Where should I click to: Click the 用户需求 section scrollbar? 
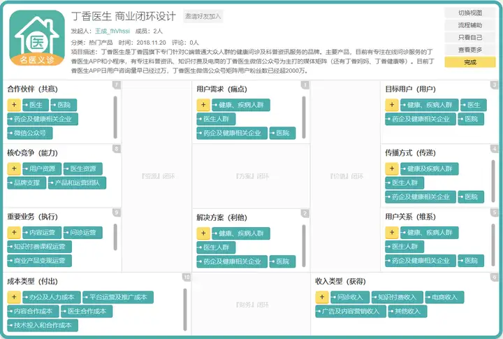[x=304, y=117]
